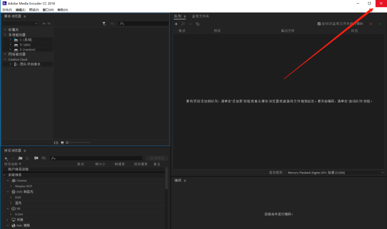
Task: Collapse the 系统预设 group
Action: pos(4,175)
